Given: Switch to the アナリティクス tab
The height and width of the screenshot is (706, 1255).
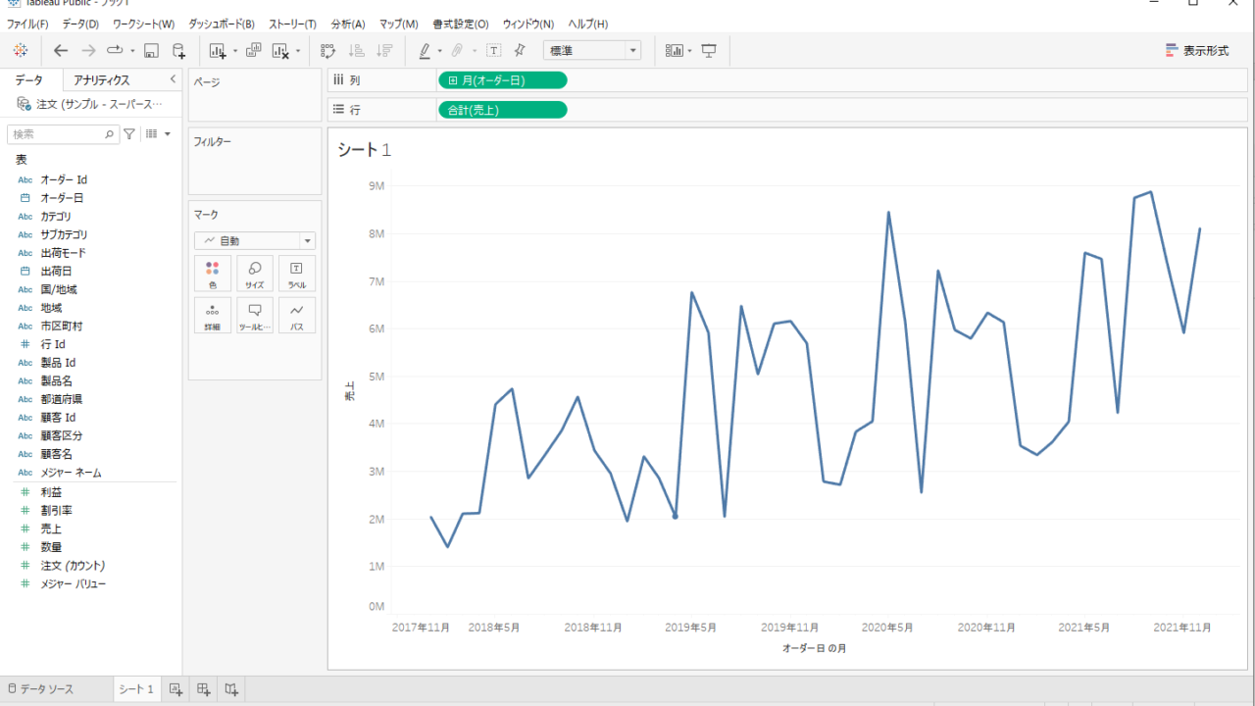Looking at the screenshot, I should click(102, 80).
